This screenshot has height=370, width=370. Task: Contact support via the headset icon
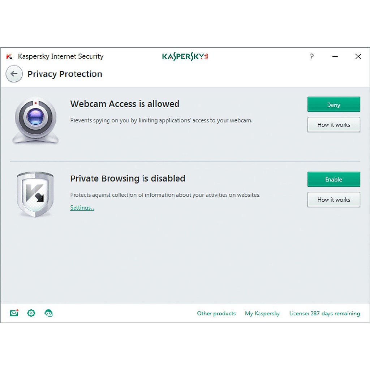(x=48, y=313)
